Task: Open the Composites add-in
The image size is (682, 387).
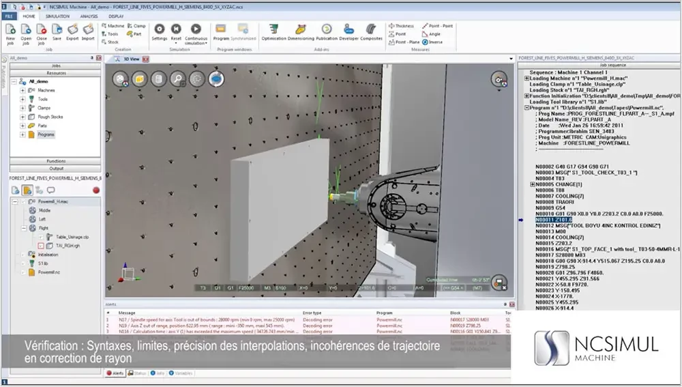Action: tap(371, 32)
